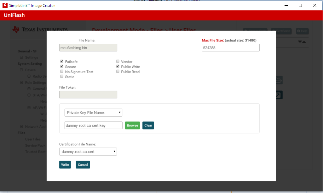Collapse the Network Applications tree node

pos(21,126)
